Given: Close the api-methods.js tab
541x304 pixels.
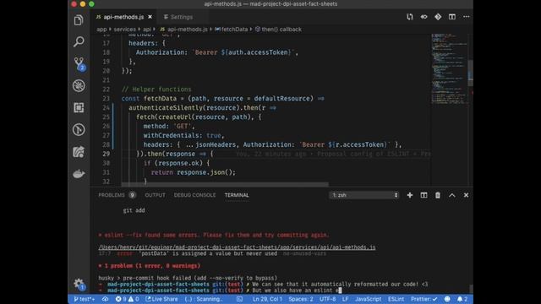Looking at the screenshot, I should [150, 17].
